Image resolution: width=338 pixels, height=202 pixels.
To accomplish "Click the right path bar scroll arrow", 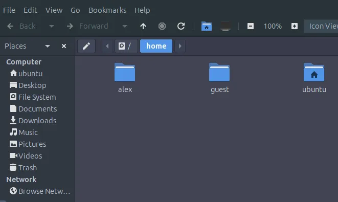I will [180, 46].
